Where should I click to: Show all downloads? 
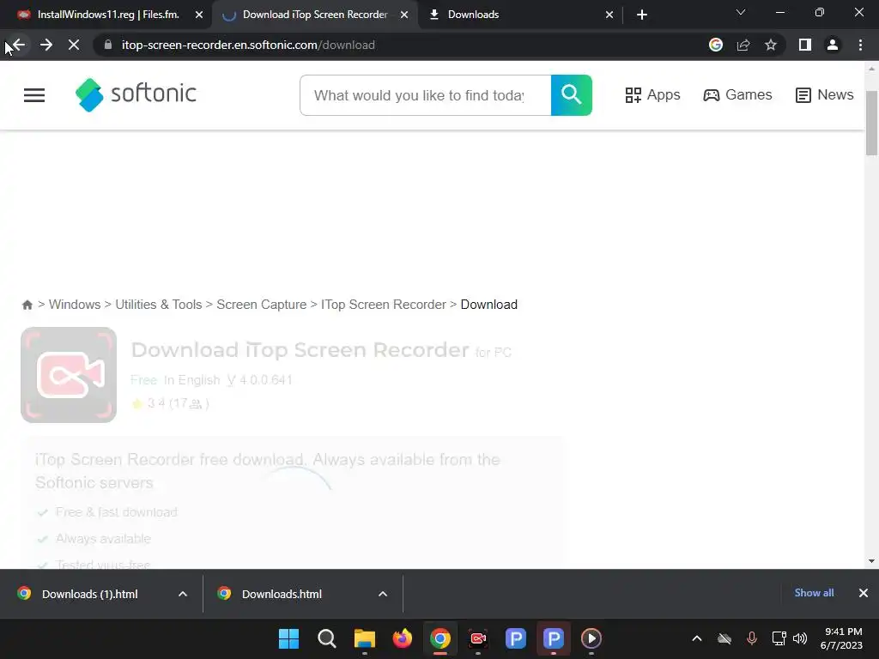814,593
